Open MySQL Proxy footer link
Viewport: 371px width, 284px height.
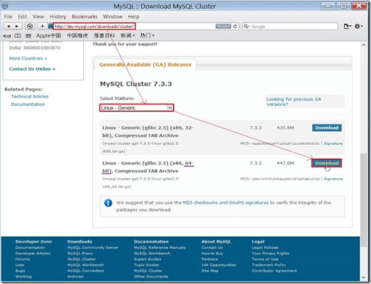tap(80, 254)
